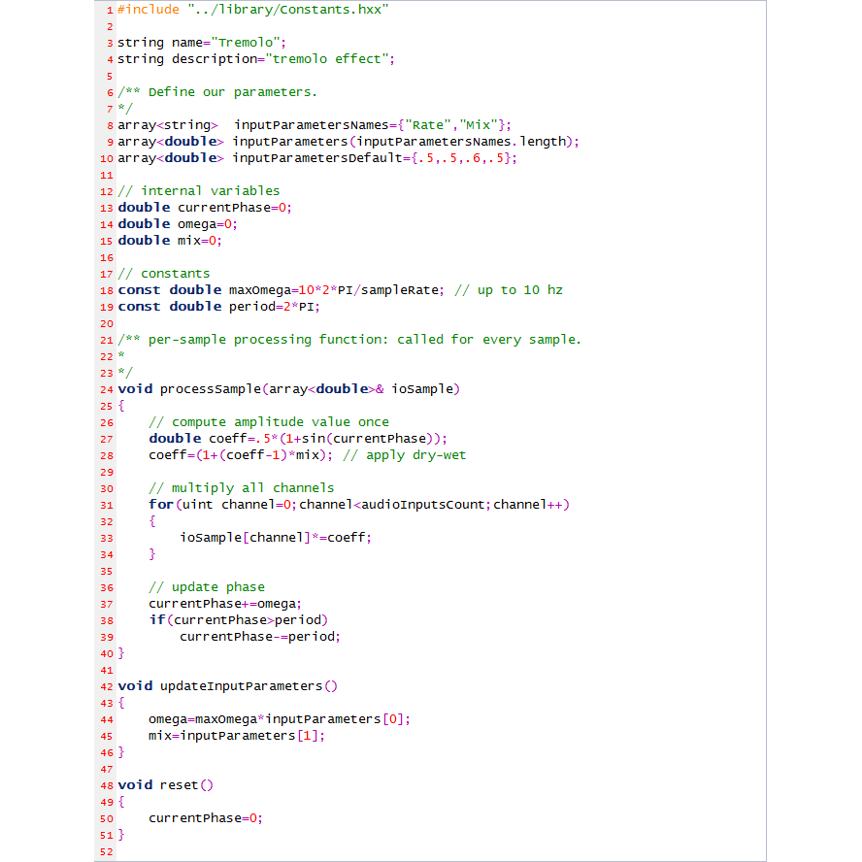Click the updateInputParameters function name

tap(241, 685)
